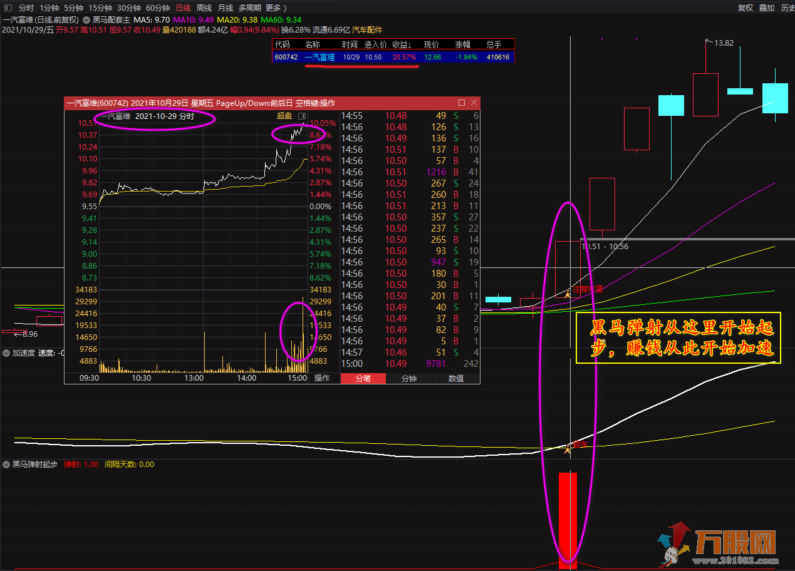Click the MA20: 9.38 indicator label
Image resolution: width=795 pixels, height=571 pixels.
coord(237,19)
